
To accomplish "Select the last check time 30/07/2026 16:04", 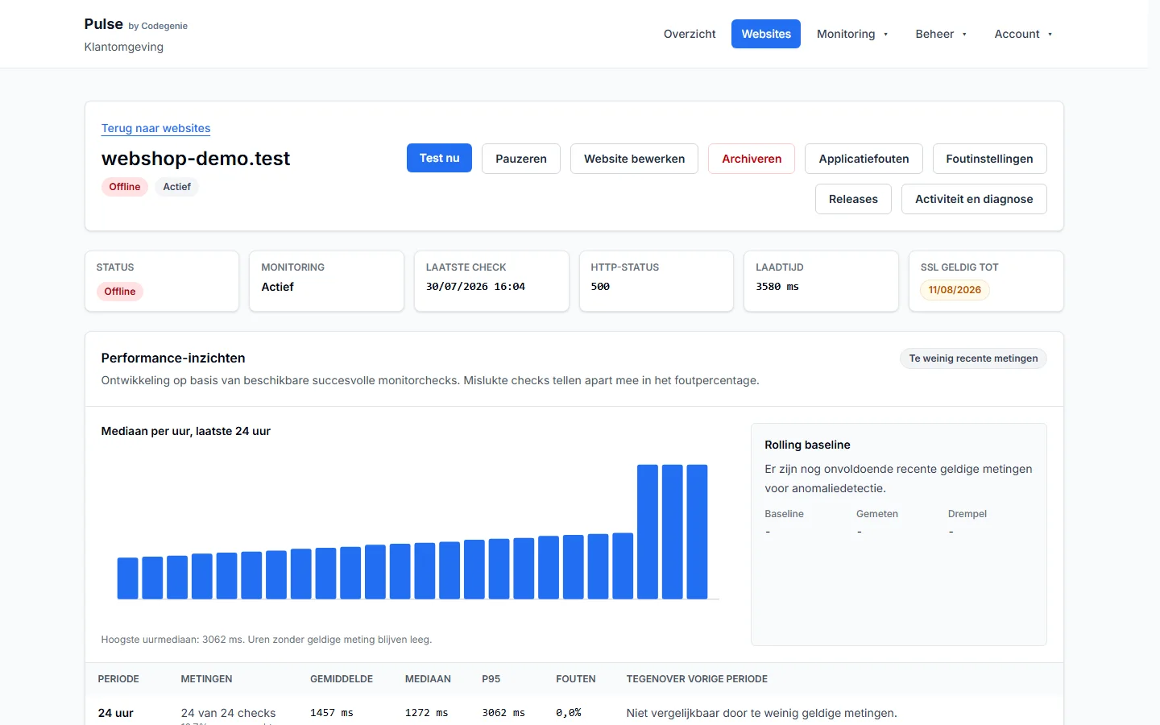I will [475, 287].
